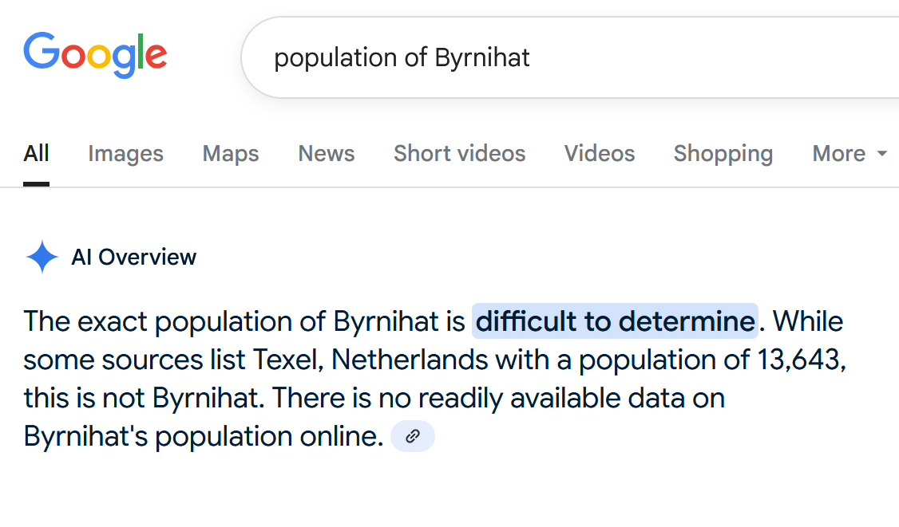Screen dimensions: 899x527
Task: Click the Google logo
Action: [x=95, y=55]
